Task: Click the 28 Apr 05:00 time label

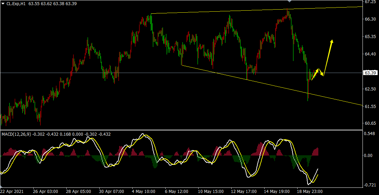Action: [x=78, y=191]
